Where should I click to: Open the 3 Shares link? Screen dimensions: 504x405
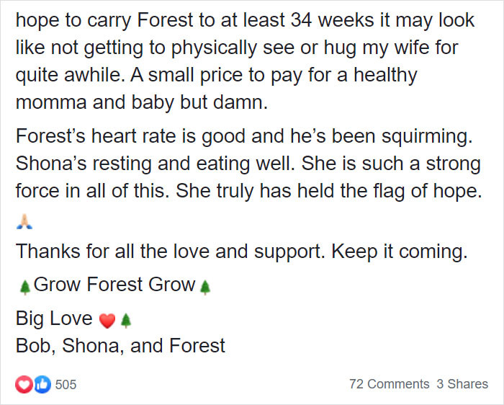pyautogui.click(x=462, y=384)
